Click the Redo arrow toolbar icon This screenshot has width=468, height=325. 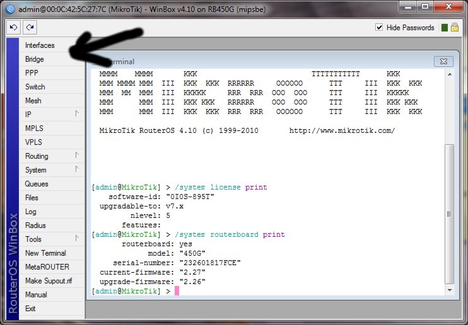click(x=30, y=28)
